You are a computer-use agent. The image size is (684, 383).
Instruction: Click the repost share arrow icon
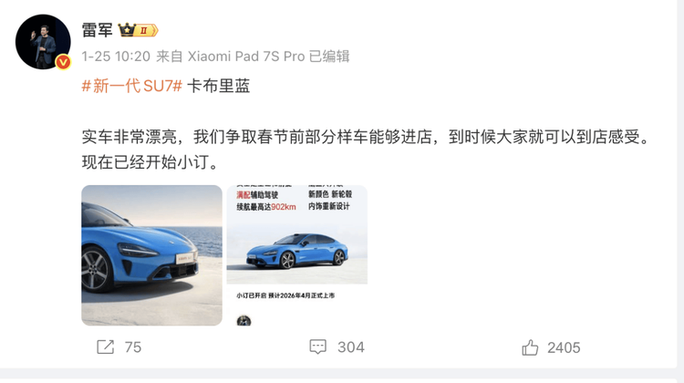105,347
